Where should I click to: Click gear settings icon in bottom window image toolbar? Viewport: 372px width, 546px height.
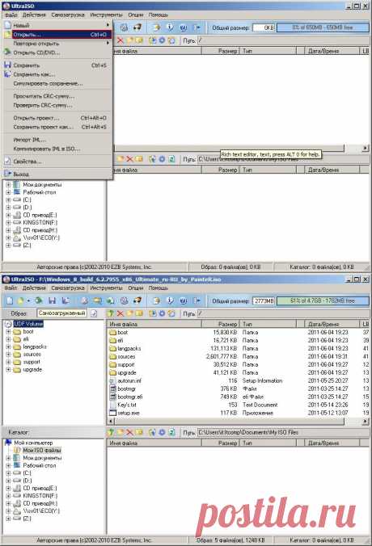click(162, 313)
